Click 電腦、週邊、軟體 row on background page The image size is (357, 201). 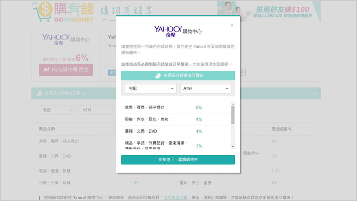(x=55, y=171)
